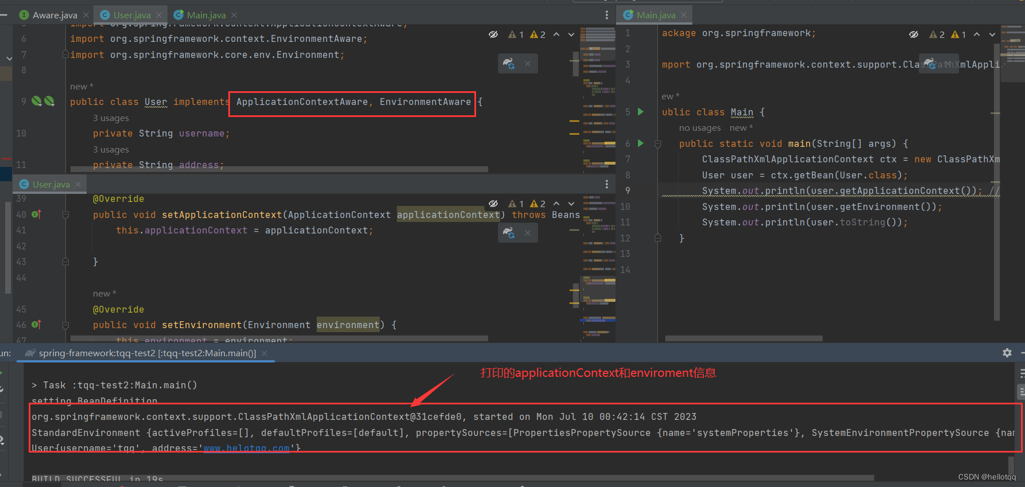Collapse the setEnvironment method at line 46
The image size is (1025, 487).
click(x=65, y=325)
